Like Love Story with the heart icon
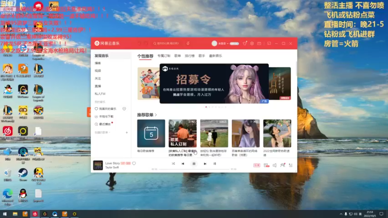The image size is (388, 218). pyautogui.click(x=134, y=163)
